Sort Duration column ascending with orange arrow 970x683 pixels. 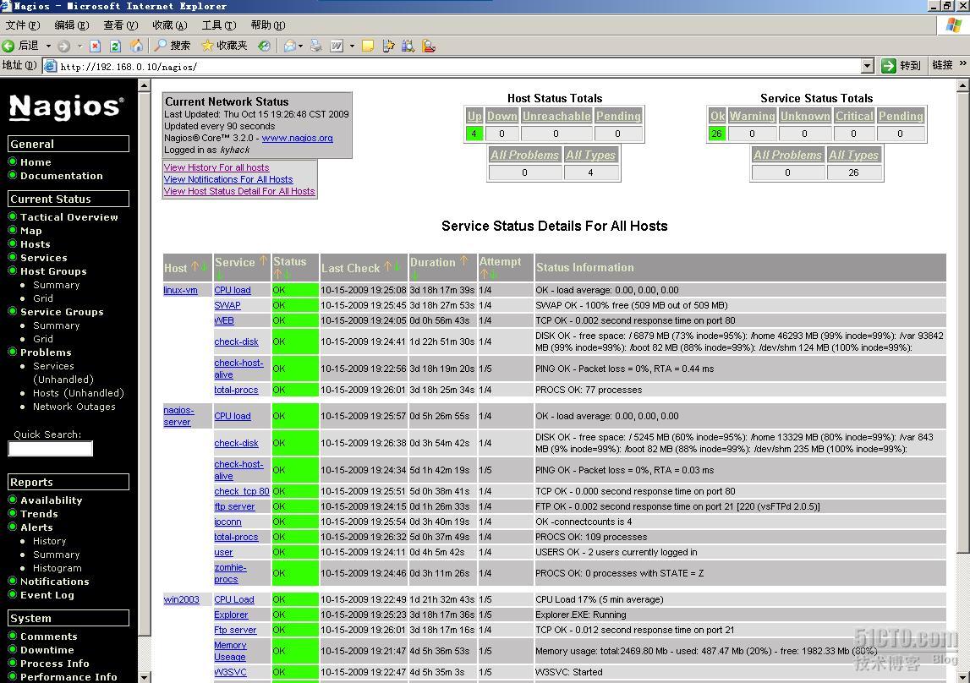coord(464,260)
